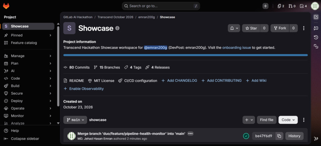Collapse the sidebar

coord(22,138)
